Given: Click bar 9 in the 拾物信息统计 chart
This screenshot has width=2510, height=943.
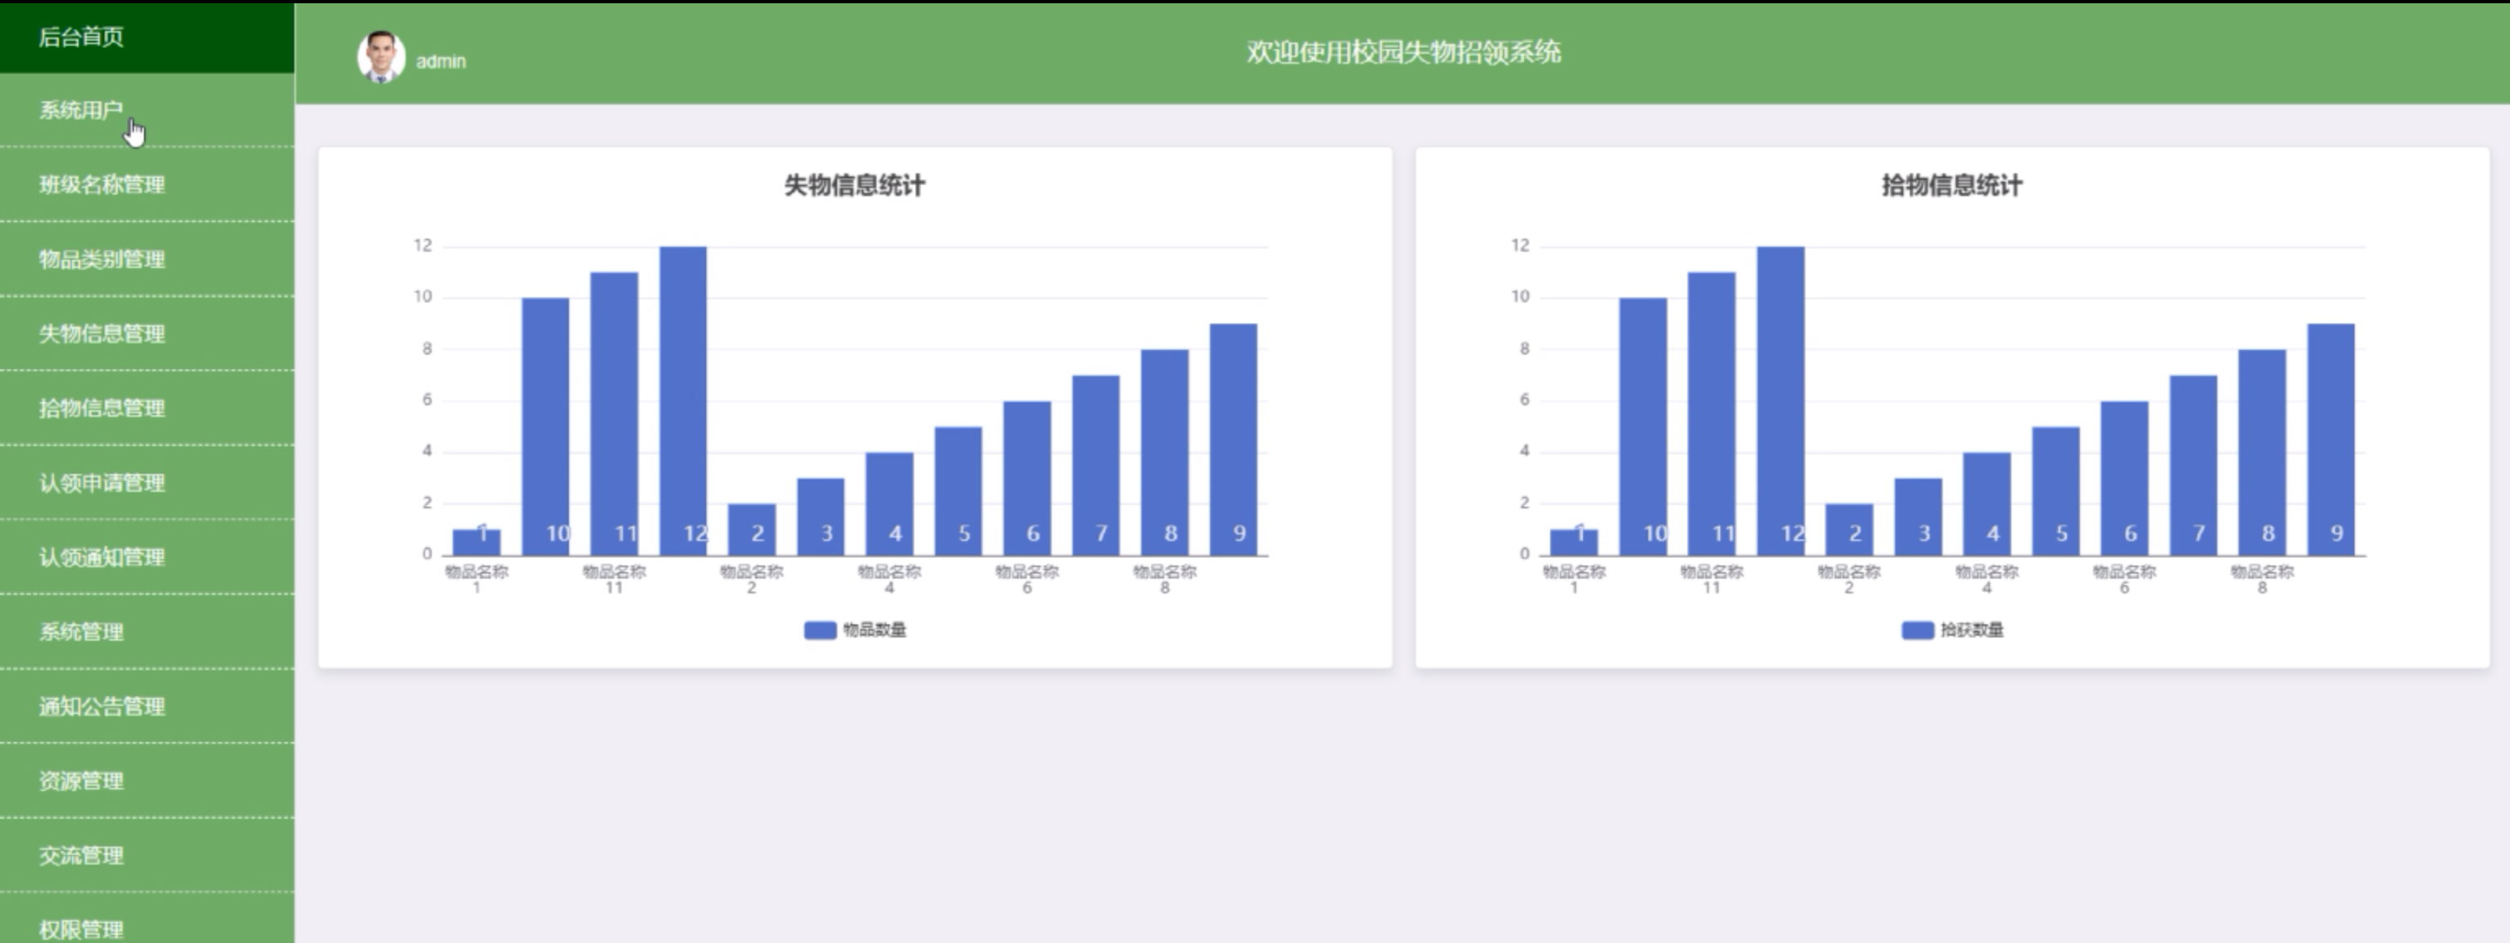Looking at the screenshot, I should [2331, 438].
